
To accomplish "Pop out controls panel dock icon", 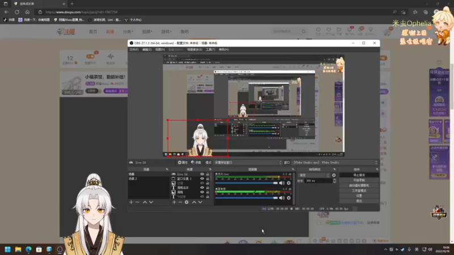I will 377,169.
